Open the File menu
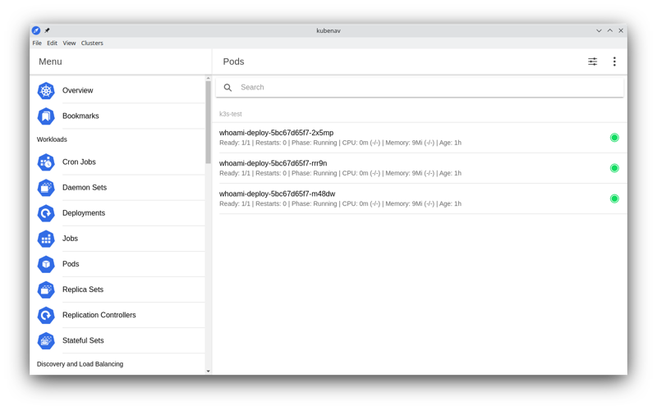 coord(37,43)
